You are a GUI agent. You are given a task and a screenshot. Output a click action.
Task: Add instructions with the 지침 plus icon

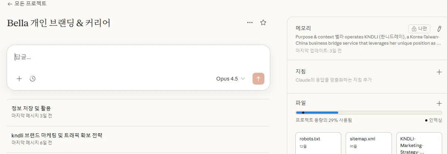pyautogui.click(x=439, y=72)
